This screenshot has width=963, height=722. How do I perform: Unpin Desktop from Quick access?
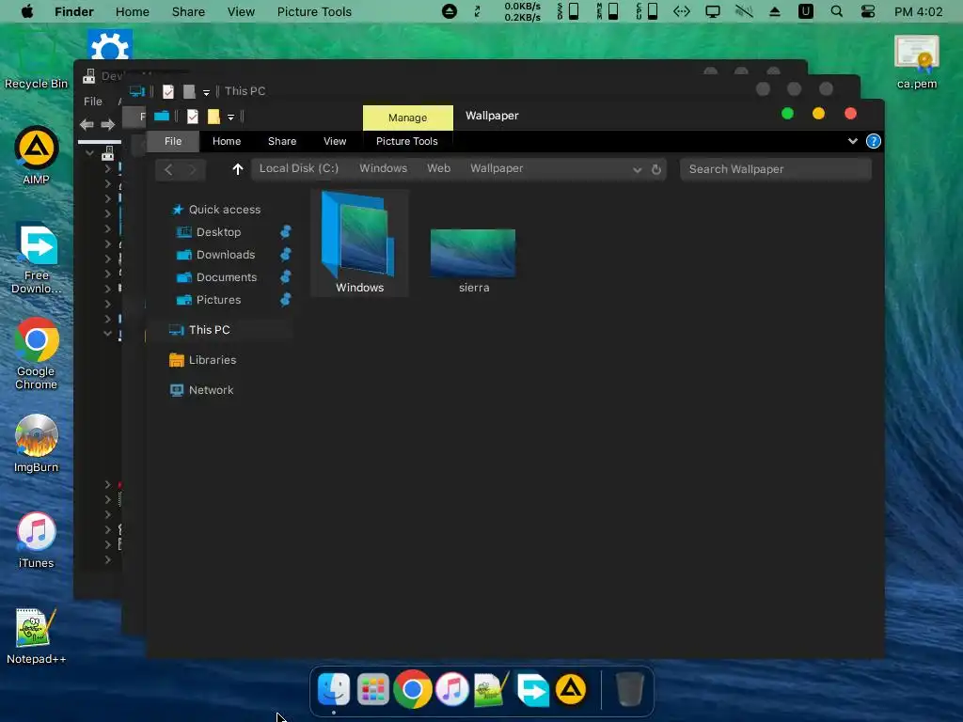pyautogui.click(x=286, y=232)
